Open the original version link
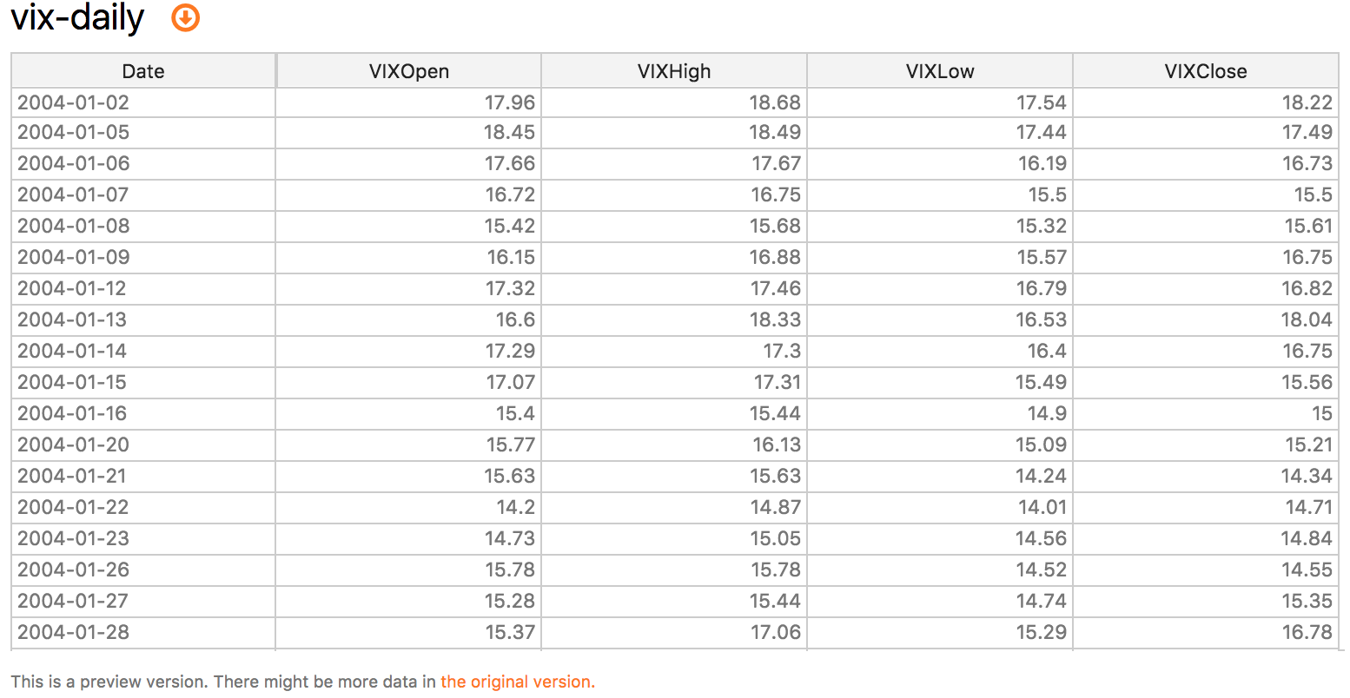This screenshot has width=1350, height=698. click(516, 682)
